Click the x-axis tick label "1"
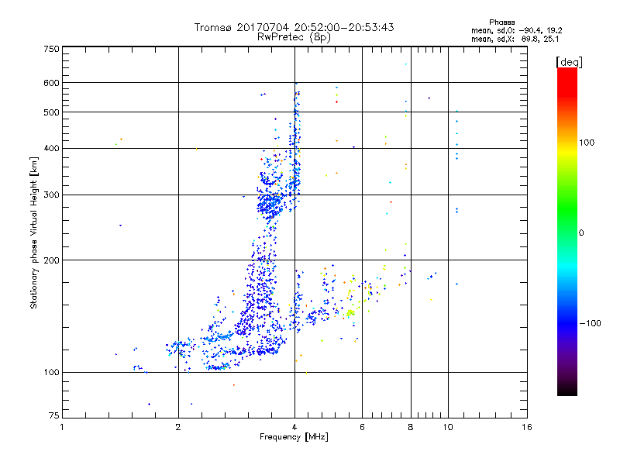This screenshot has height=465, width=620. click(x=62, y=427)
